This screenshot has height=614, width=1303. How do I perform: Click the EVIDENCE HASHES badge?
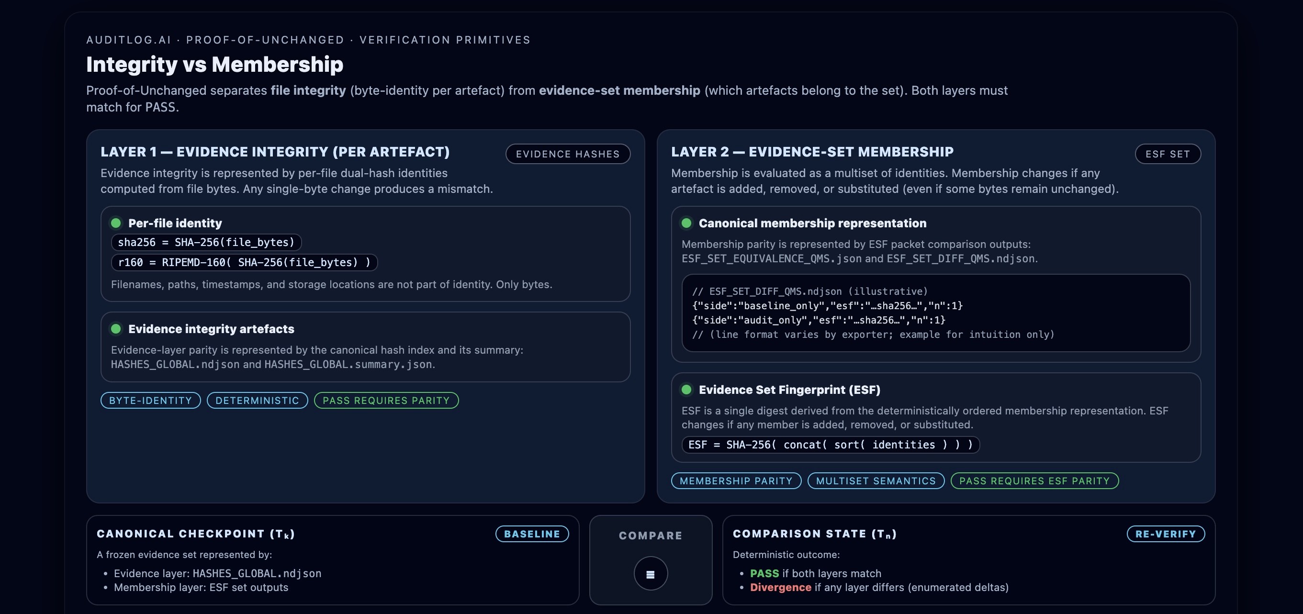(x=568, y=154)
